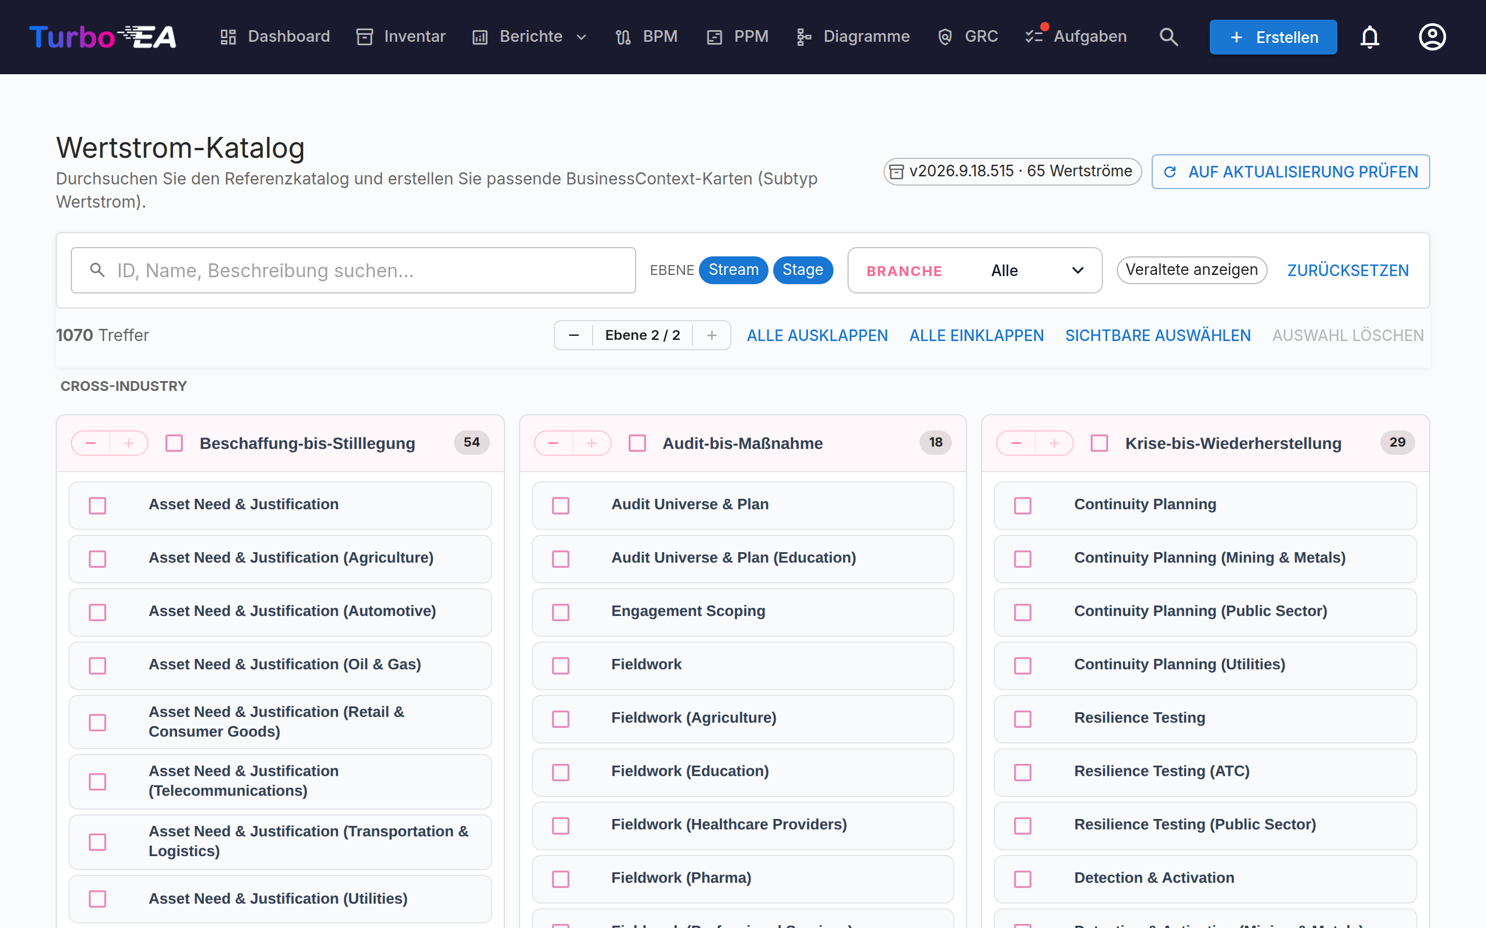1486x928 pixels.
Task: Click the Erstellen button
Action: pos(1273,37)
